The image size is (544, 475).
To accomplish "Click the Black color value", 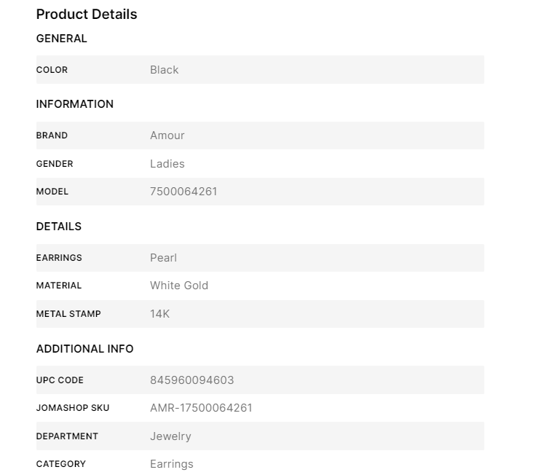I will point(164,70).
